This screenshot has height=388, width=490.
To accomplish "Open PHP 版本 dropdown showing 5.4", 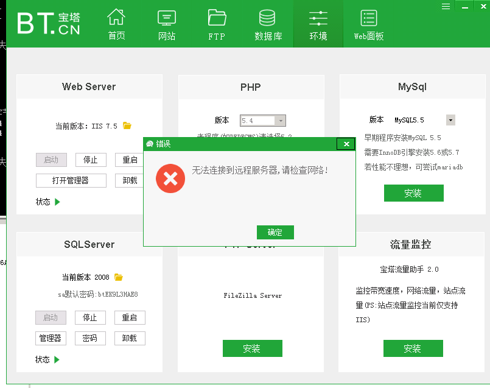I will (263, 121).
